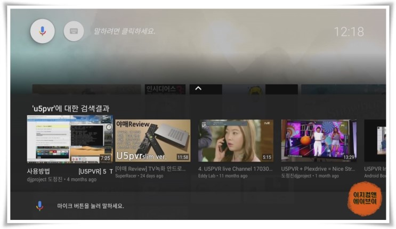Play the '4. U5PVR live Channel' video thumbnail

[x=236, y=141]
